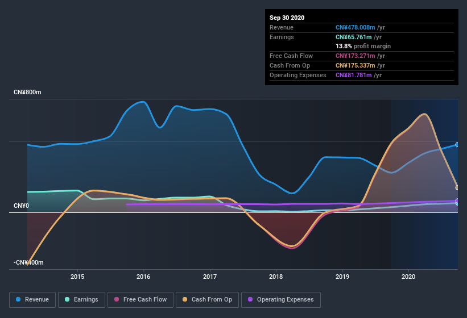Click the -CN¥400m y-axis label
The height and width of the screenshot is (318, 467).
coord(28,263)
